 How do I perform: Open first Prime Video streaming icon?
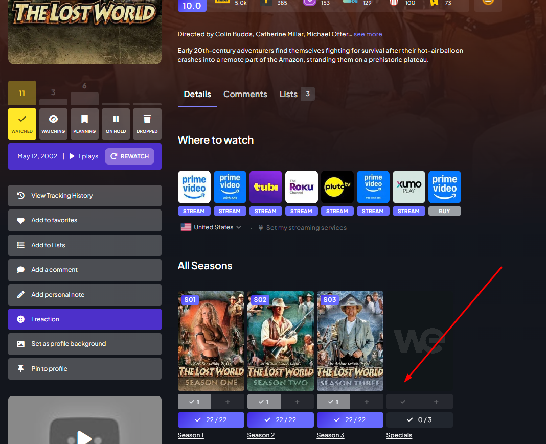[194, 187]
